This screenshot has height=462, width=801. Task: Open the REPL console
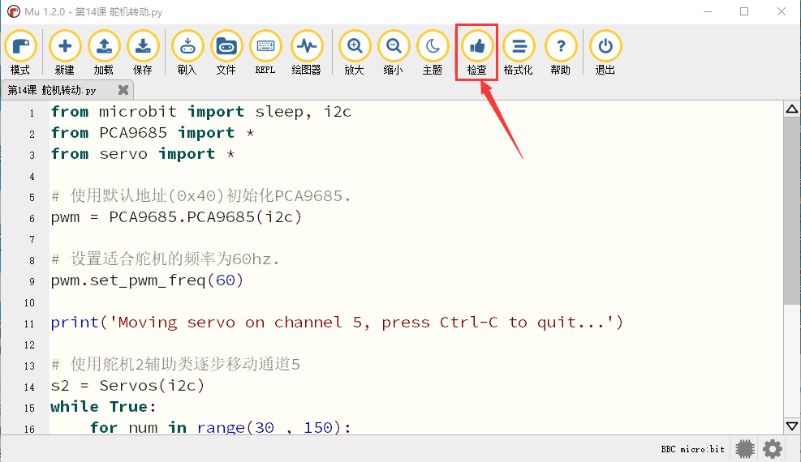coord(265,53)
